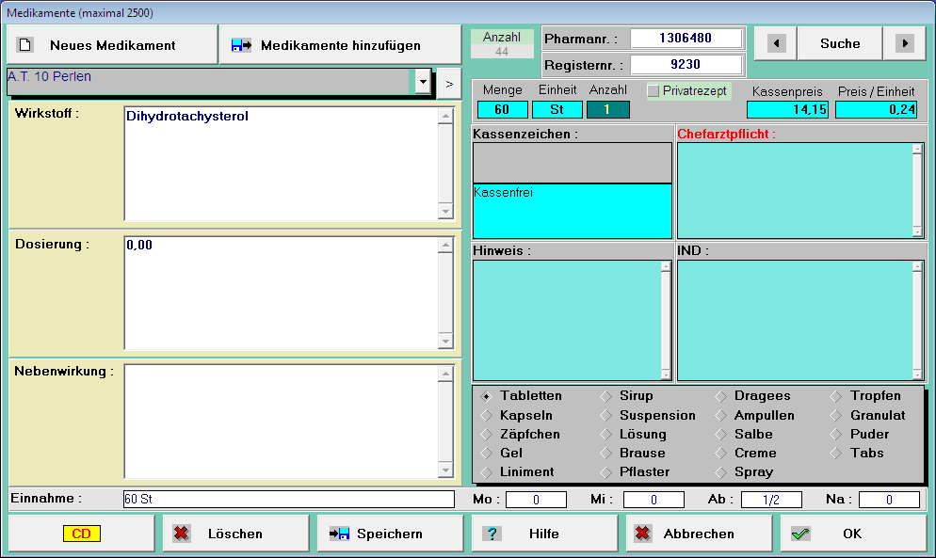
Task: Click the new document icon for Neues Medikament
Action: tap(25, 45)
